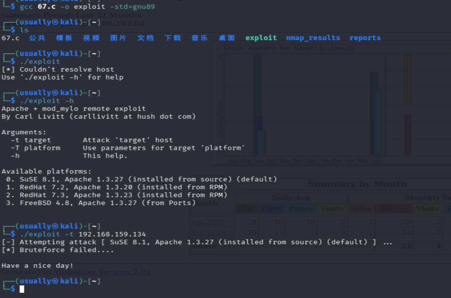This screenshot has height=298, width=451.
Task: Click the 67.c file in the ls output
Action: point(10,38)
